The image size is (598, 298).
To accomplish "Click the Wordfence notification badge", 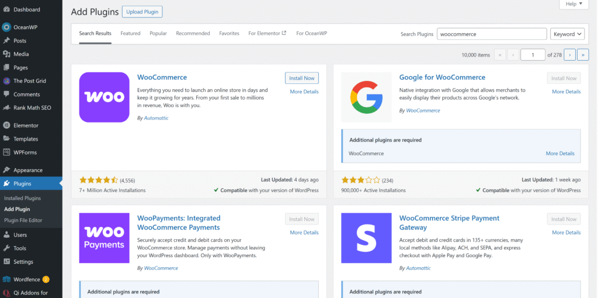I will 46,279.
